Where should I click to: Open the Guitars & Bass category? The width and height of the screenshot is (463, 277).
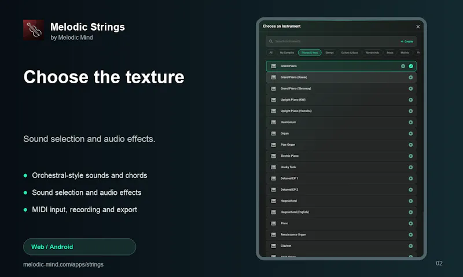click(x=350, y=53)
